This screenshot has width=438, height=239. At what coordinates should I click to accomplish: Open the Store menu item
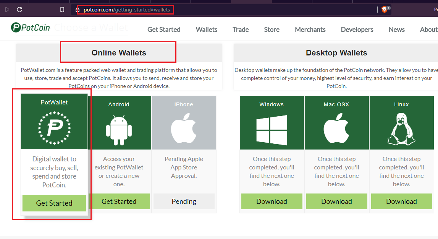tap(272, 29)
